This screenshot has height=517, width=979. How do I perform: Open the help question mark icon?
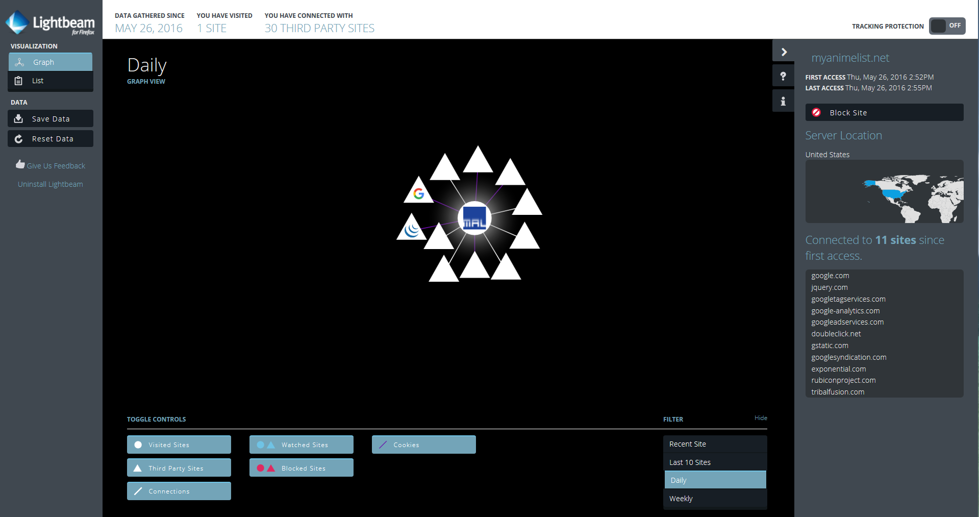click(x=783, y=77)
